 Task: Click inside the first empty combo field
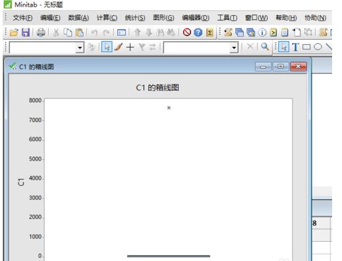[43, 48]
